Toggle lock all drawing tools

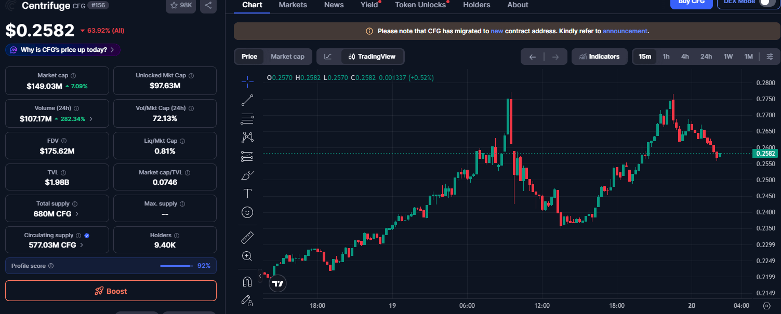point(247,300)
